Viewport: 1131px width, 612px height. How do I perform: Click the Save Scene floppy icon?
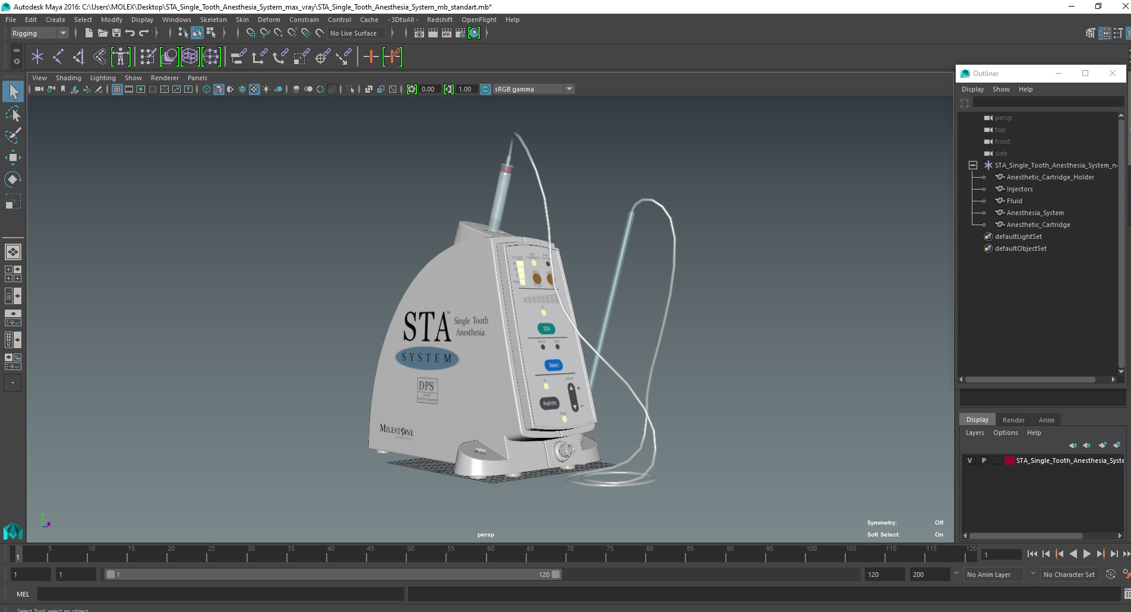point(116,33)
